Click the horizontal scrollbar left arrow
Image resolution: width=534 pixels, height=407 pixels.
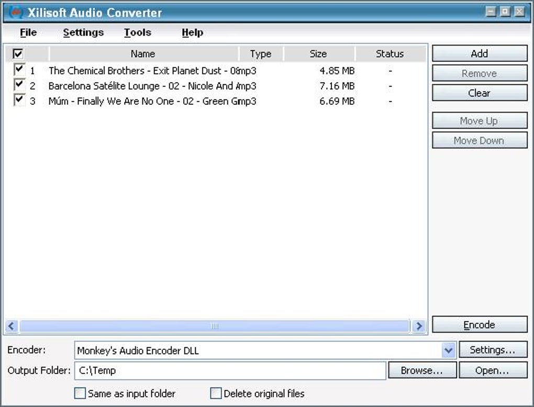click(12, 326)
